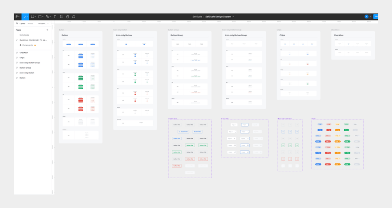Switch to the Layers tab
This screenshot has width=392, height=208.
coord(22,24)
